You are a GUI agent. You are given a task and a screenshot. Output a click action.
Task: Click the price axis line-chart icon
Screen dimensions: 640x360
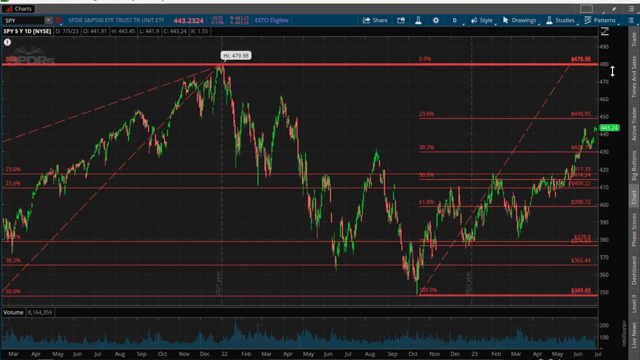(604, 32)
